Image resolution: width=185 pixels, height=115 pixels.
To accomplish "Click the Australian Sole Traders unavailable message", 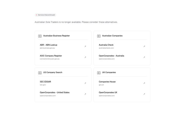I will (x=76, y=22).
